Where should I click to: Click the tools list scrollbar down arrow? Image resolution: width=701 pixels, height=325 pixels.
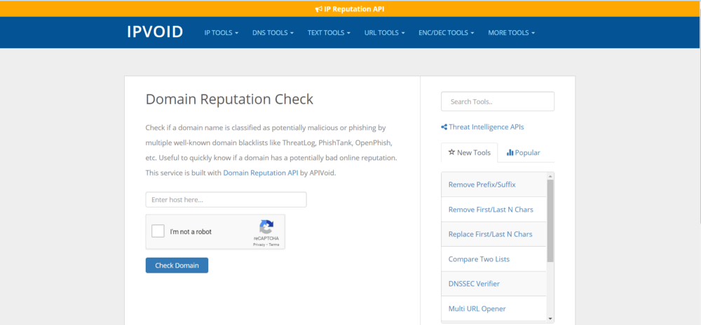point(550,318)
